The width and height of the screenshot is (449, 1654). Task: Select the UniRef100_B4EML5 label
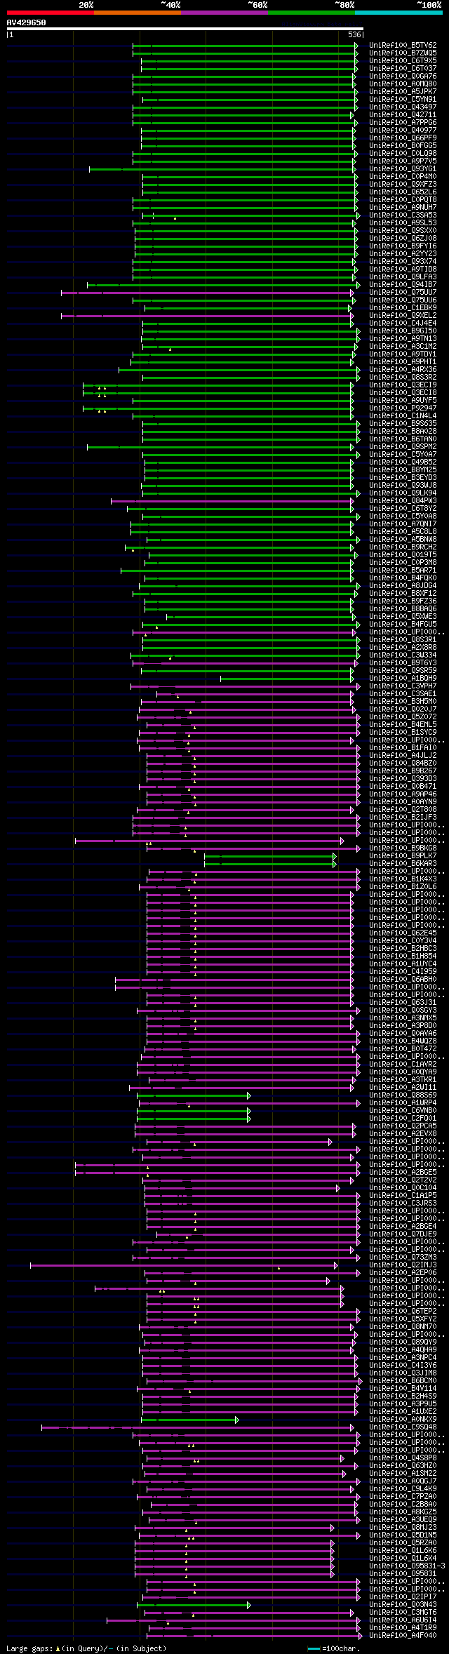coord(403,725)
